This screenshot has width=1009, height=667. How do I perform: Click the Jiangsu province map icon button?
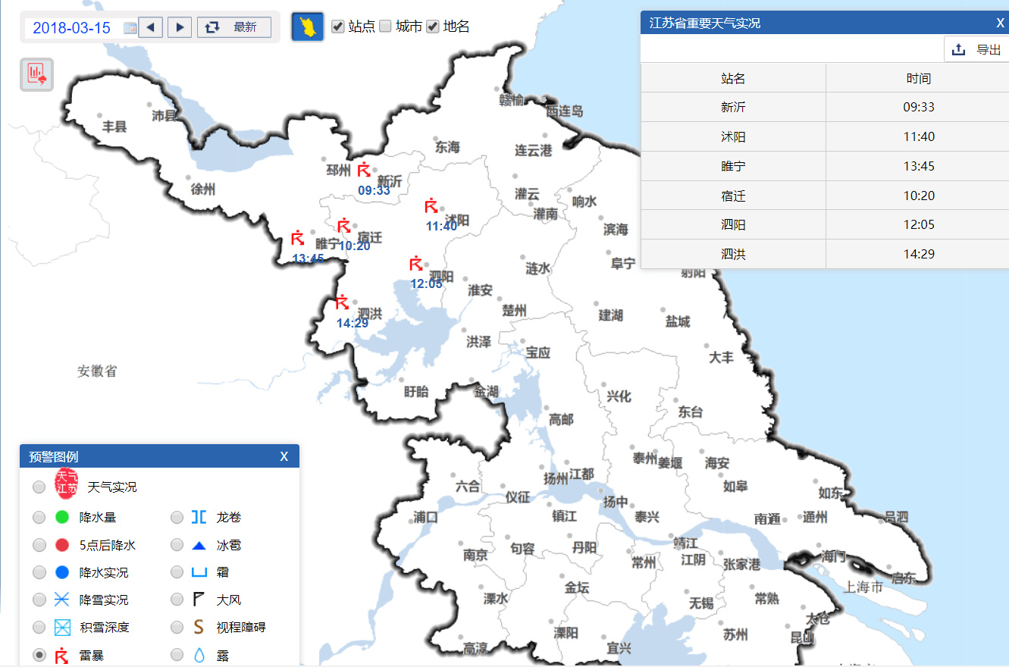[308, 27]
